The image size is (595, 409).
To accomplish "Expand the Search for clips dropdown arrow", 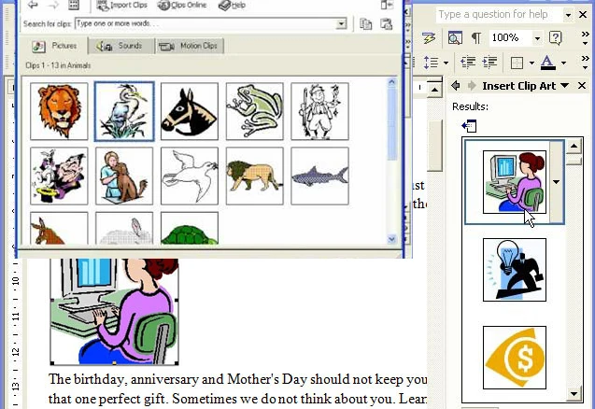I will point(340,23).
